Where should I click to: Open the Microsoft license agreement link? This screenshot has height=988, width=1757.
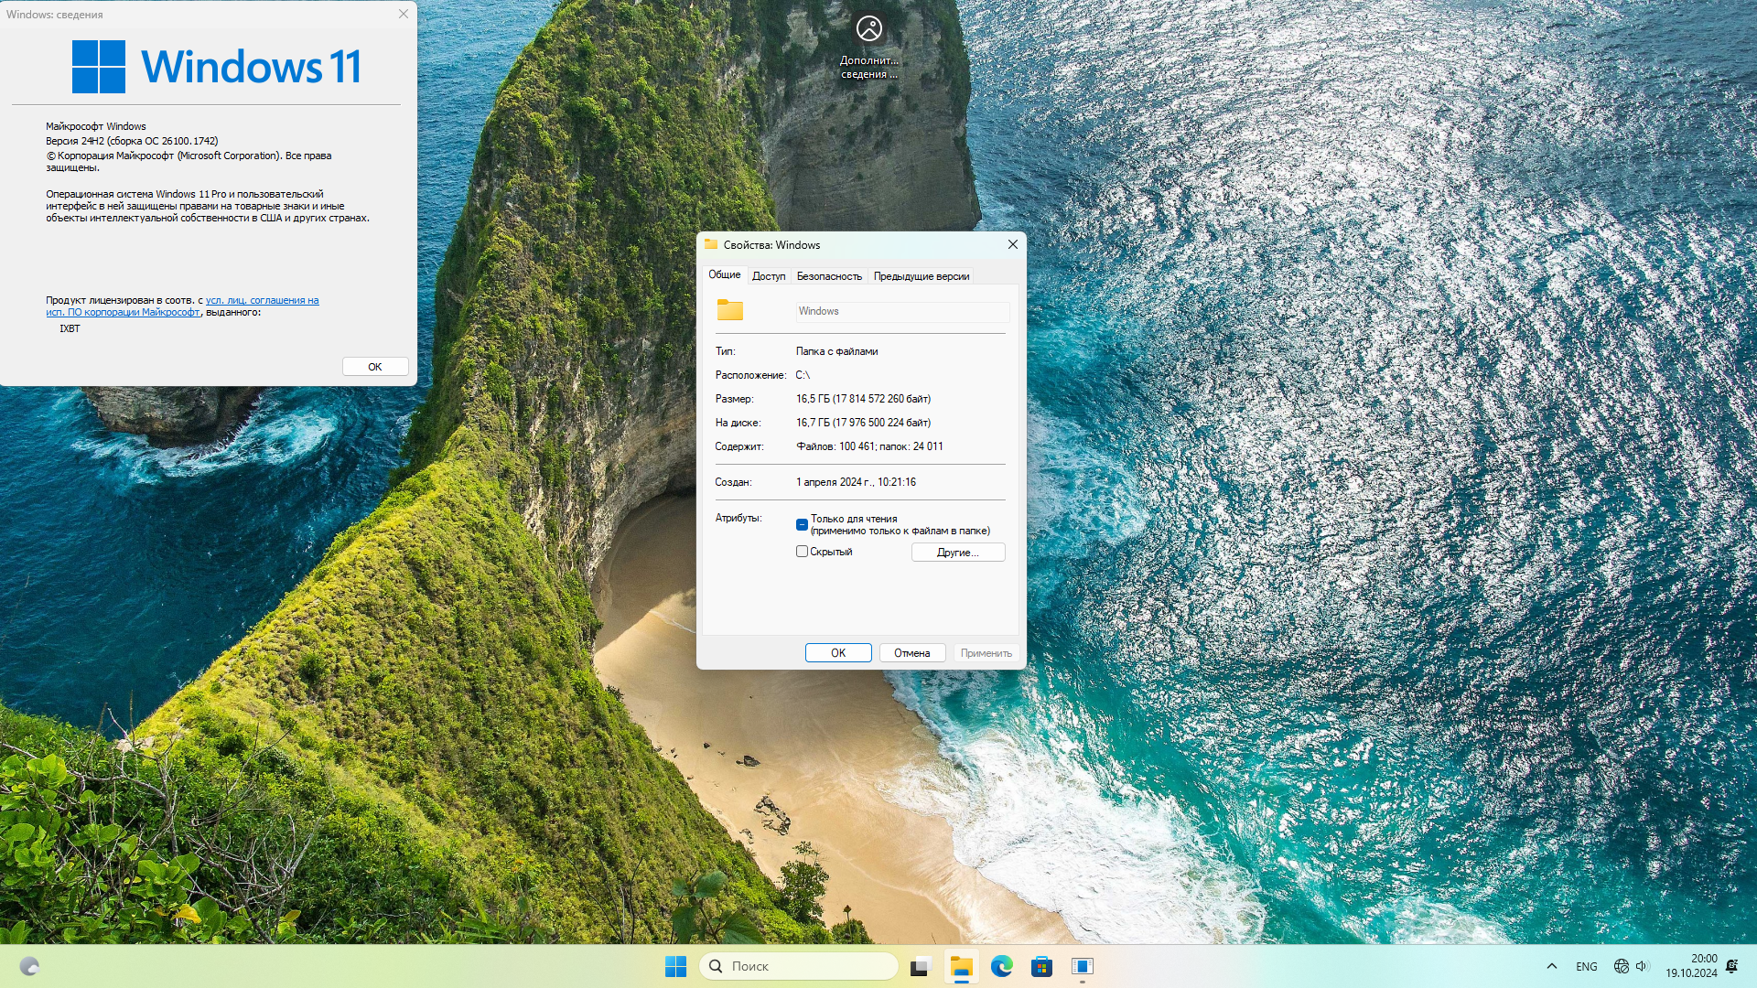tap(262, 300)
